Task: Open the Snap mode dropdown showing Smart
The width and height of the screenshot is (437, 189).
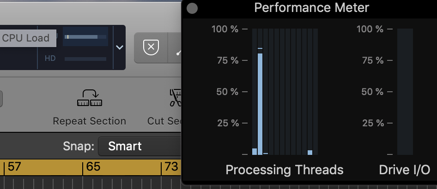Action: [x=139, y=147]
